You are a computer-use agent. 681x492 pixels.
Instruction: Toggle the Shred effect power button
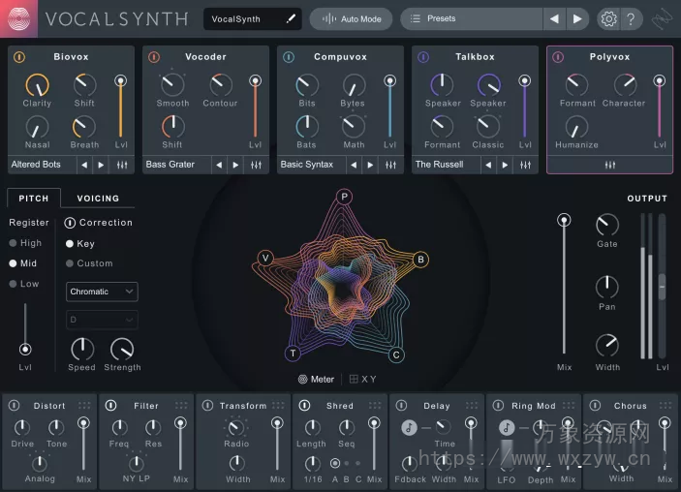[x=304, y=406]
